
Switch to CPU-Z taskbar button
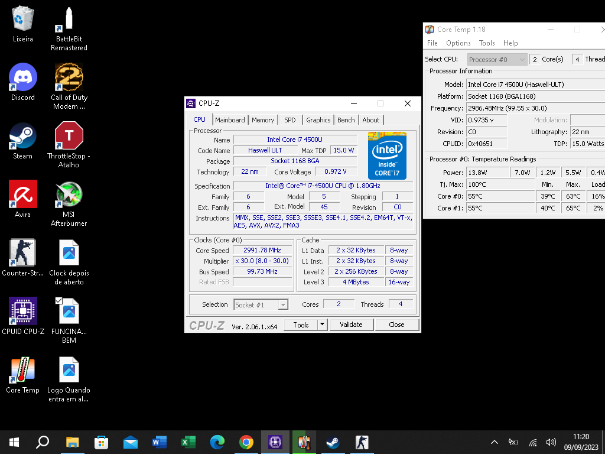[275, 442]
